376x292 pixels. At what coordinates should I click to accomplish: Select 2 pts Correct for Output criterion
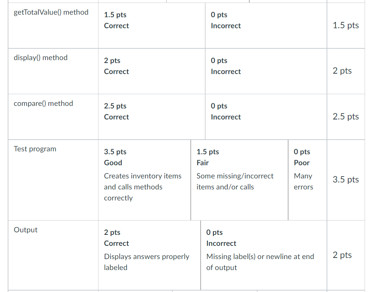(x=149, y=255)
